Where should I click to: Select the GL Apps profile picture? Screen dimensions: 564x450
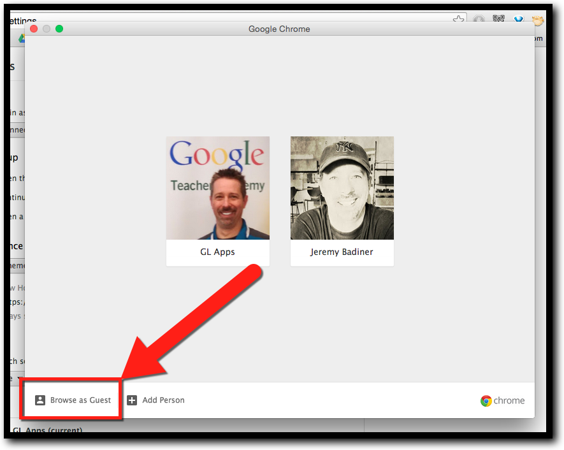coord(217,188)
